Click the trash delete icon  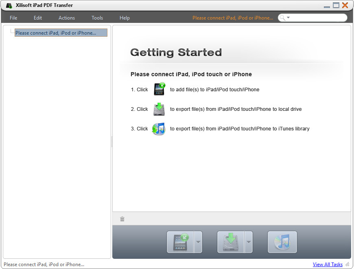click(x=122, y=219)
